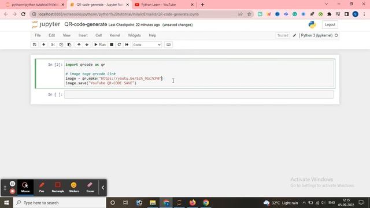
Task: Open a new browser tab
Action: click(202, 5)
